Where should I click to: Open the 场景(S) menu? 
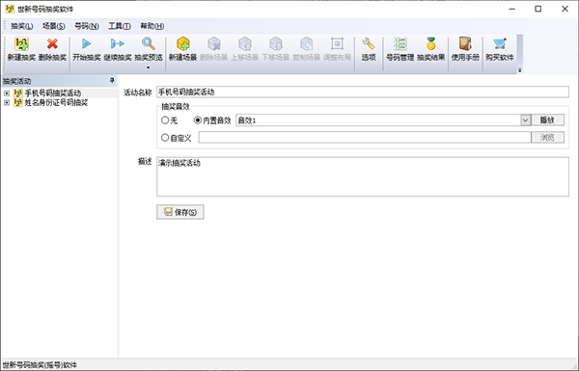(x=53, y=26)
